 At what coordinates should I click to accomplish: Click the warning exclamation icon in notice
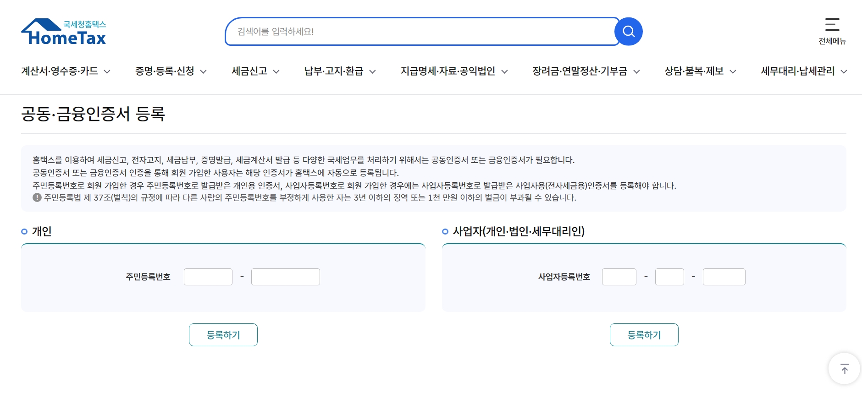pyautogui.click(x=37, y=197)
